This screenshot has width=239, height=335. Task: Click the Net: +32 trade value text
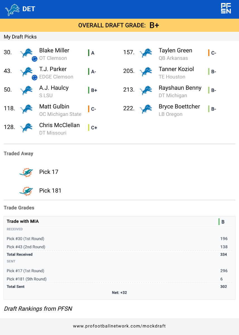(x=119, y=293)
